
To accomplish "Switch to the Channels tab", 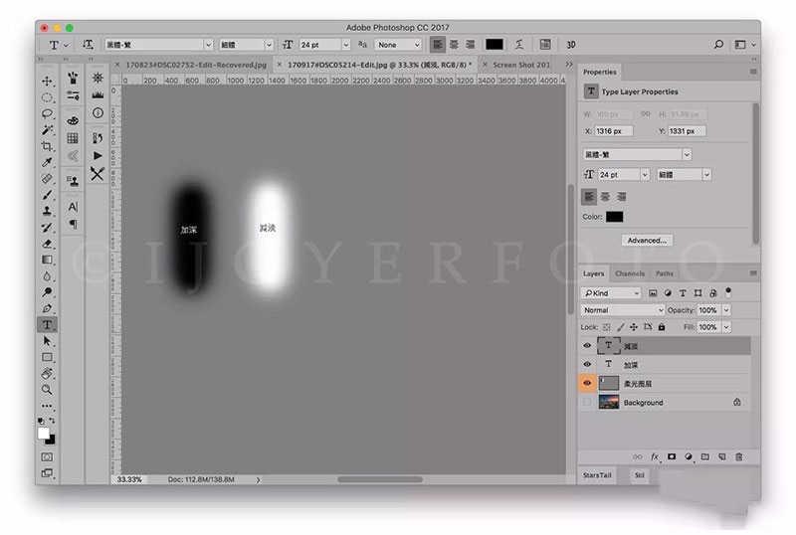I will (630, 273).
